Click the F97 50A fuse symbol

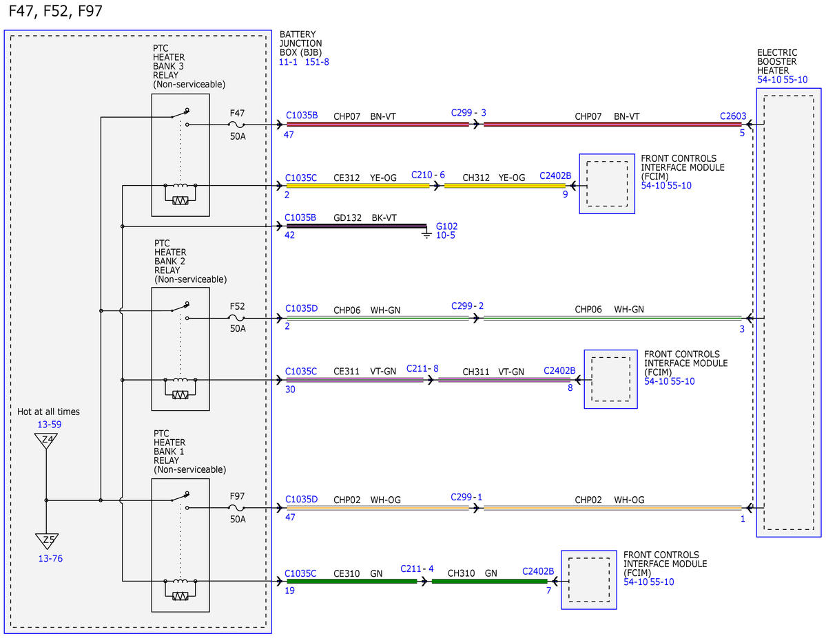[236, 508]
